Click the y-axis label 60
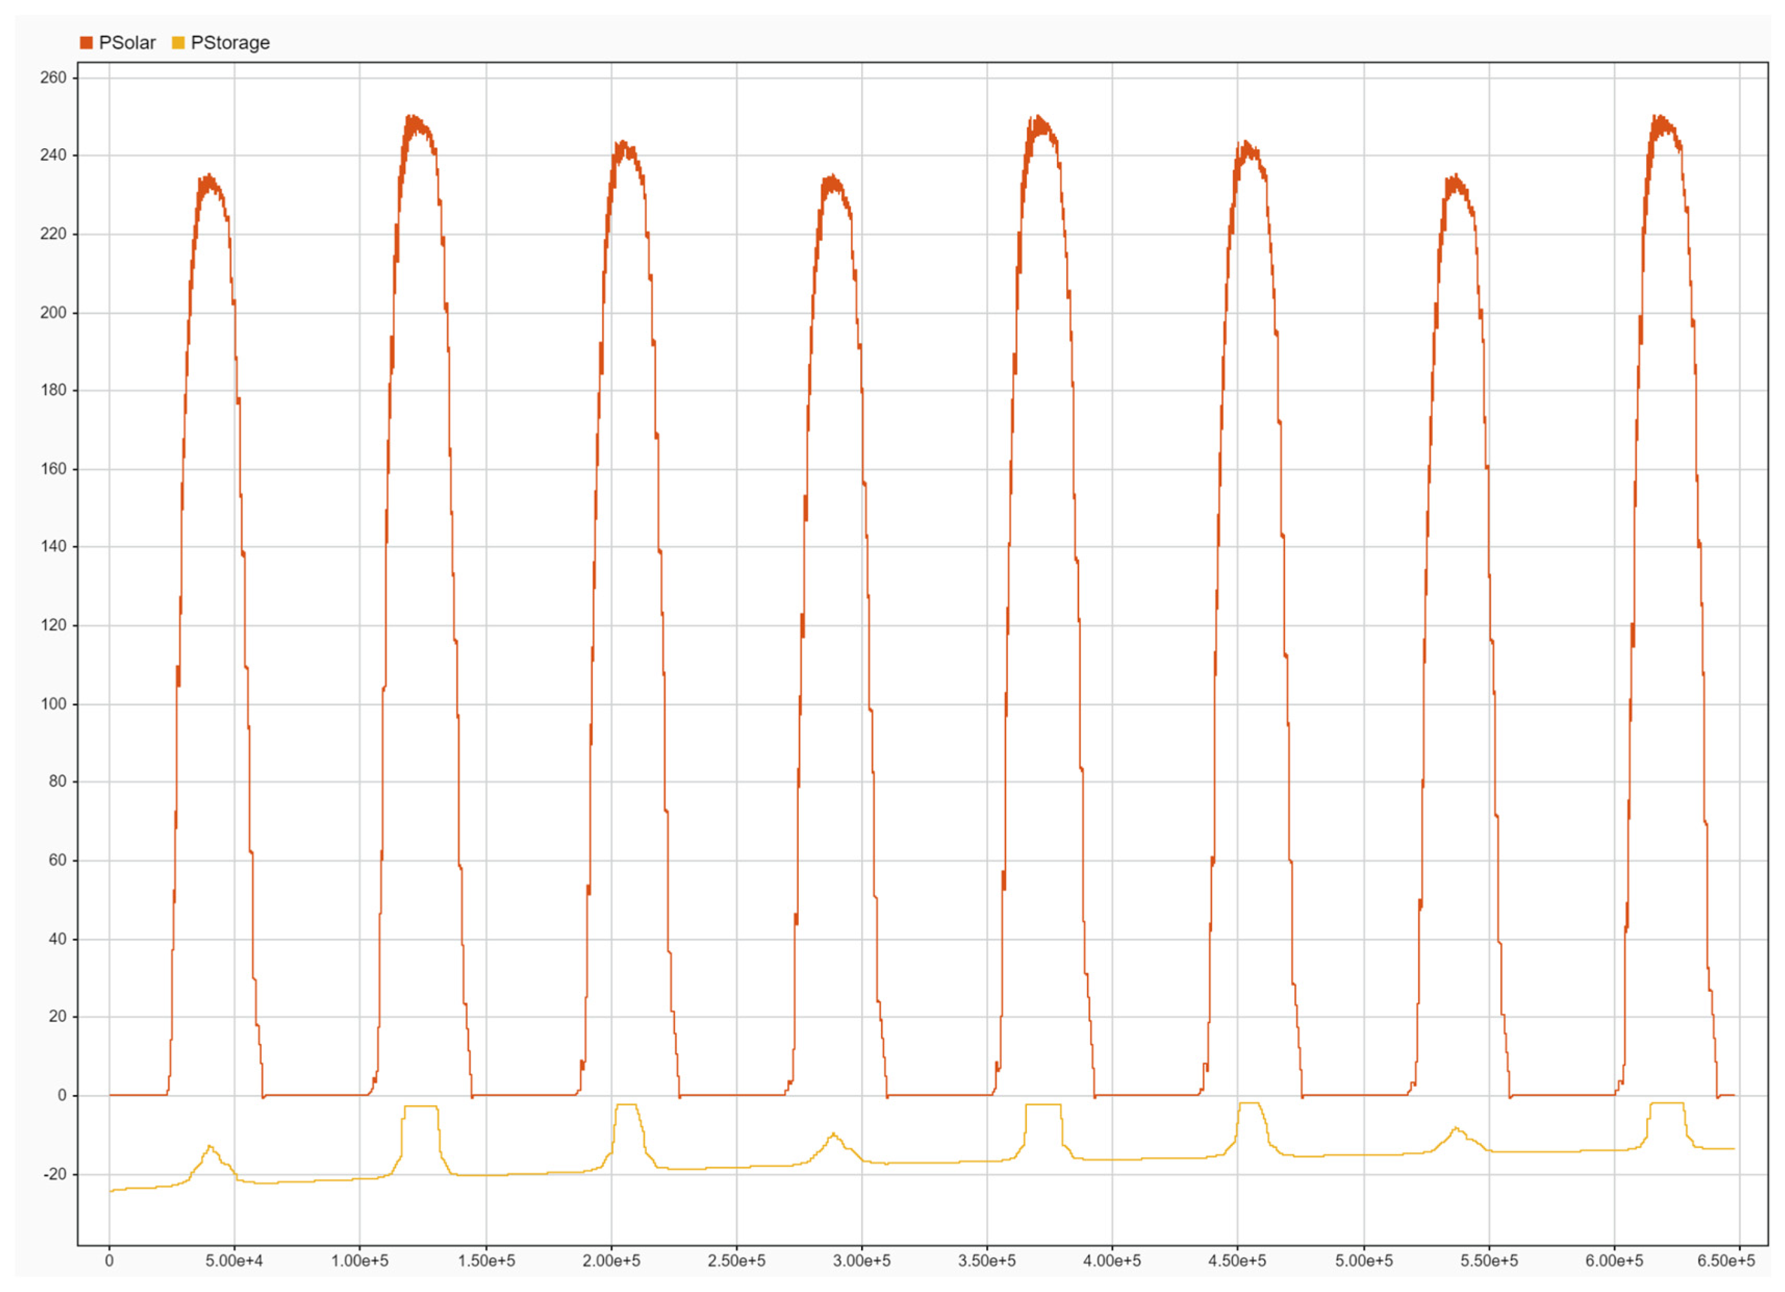Viewport: 1785px width, 1292px height. (x=57, y=860)
